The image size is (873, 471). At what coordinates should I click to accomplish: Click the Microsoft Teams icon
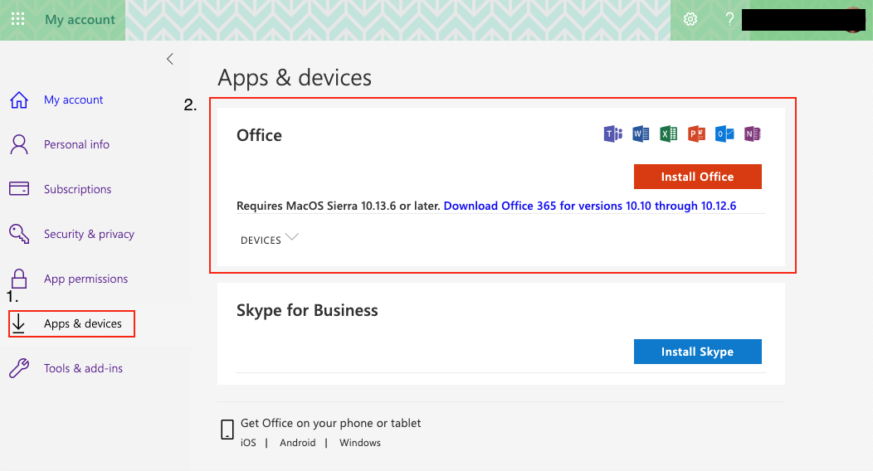(613, 134)
